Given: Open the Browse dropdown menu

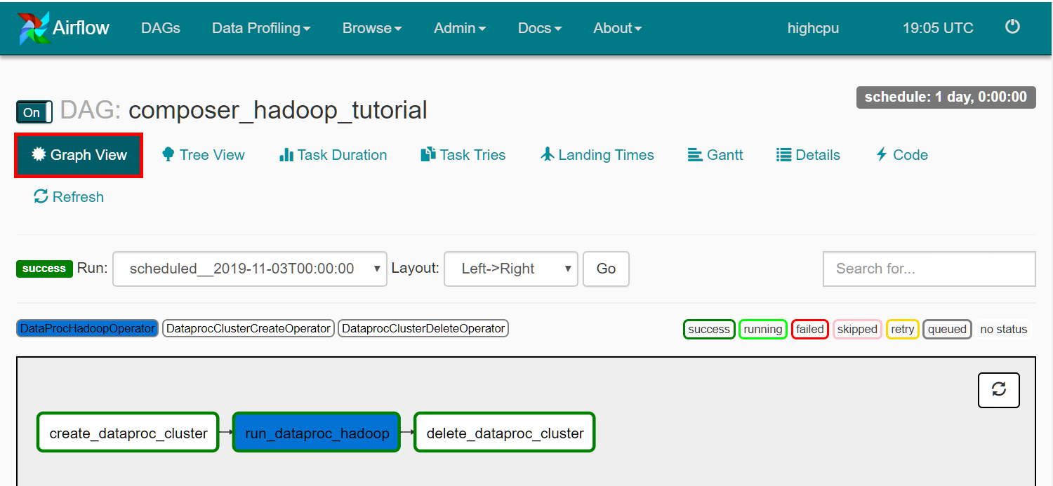Looking at the screenshot, I should tap(372, 28).
